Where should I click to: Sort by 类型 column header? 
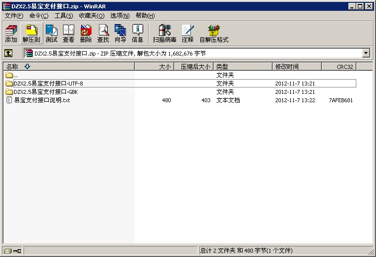coord(243,67)
